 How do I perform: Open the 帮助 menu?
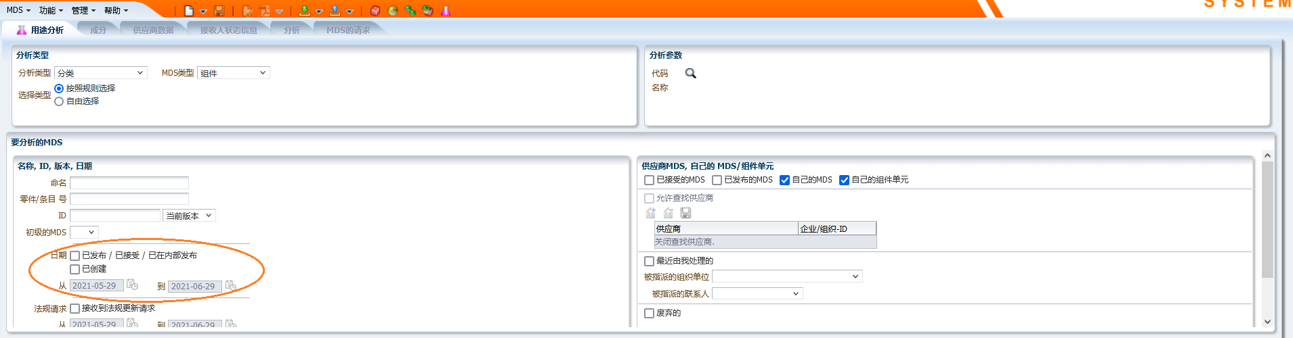point(116,11)
